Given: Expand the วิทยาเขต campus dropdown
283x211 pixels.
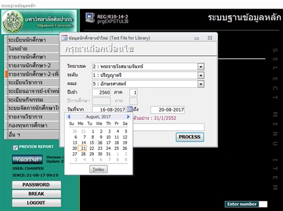Looking at the screenshot, I should 201,67.
